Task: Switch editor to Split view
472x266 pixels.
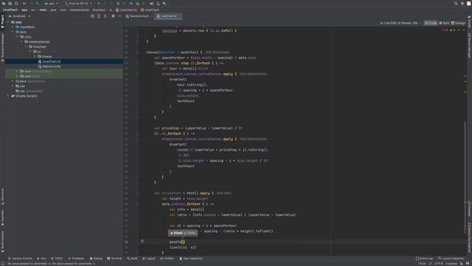Action: tap(444, 23)
